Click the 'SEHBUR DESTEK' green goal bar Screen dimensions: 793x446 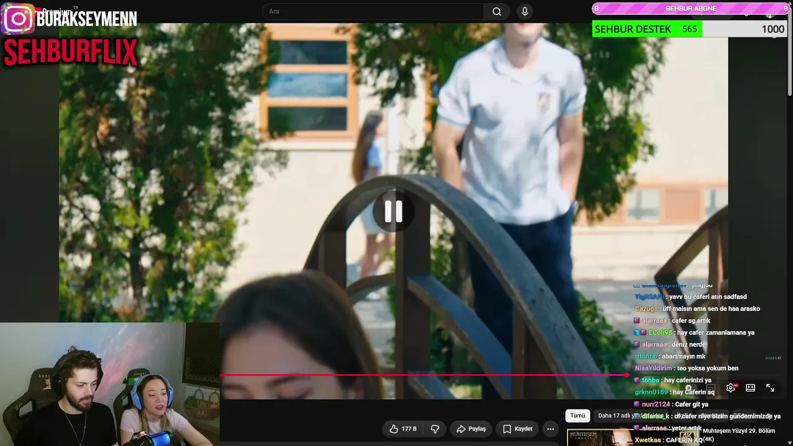647,29
